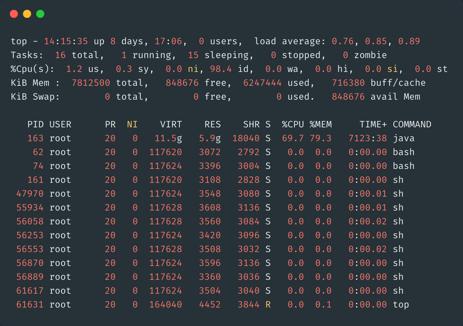Click the uptime value 17:06
The width and height of the screenshot is (463, 326).
coord(169,41)
